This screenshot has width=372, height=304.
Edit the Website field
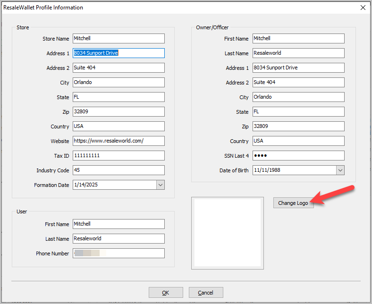click(118, 141)
